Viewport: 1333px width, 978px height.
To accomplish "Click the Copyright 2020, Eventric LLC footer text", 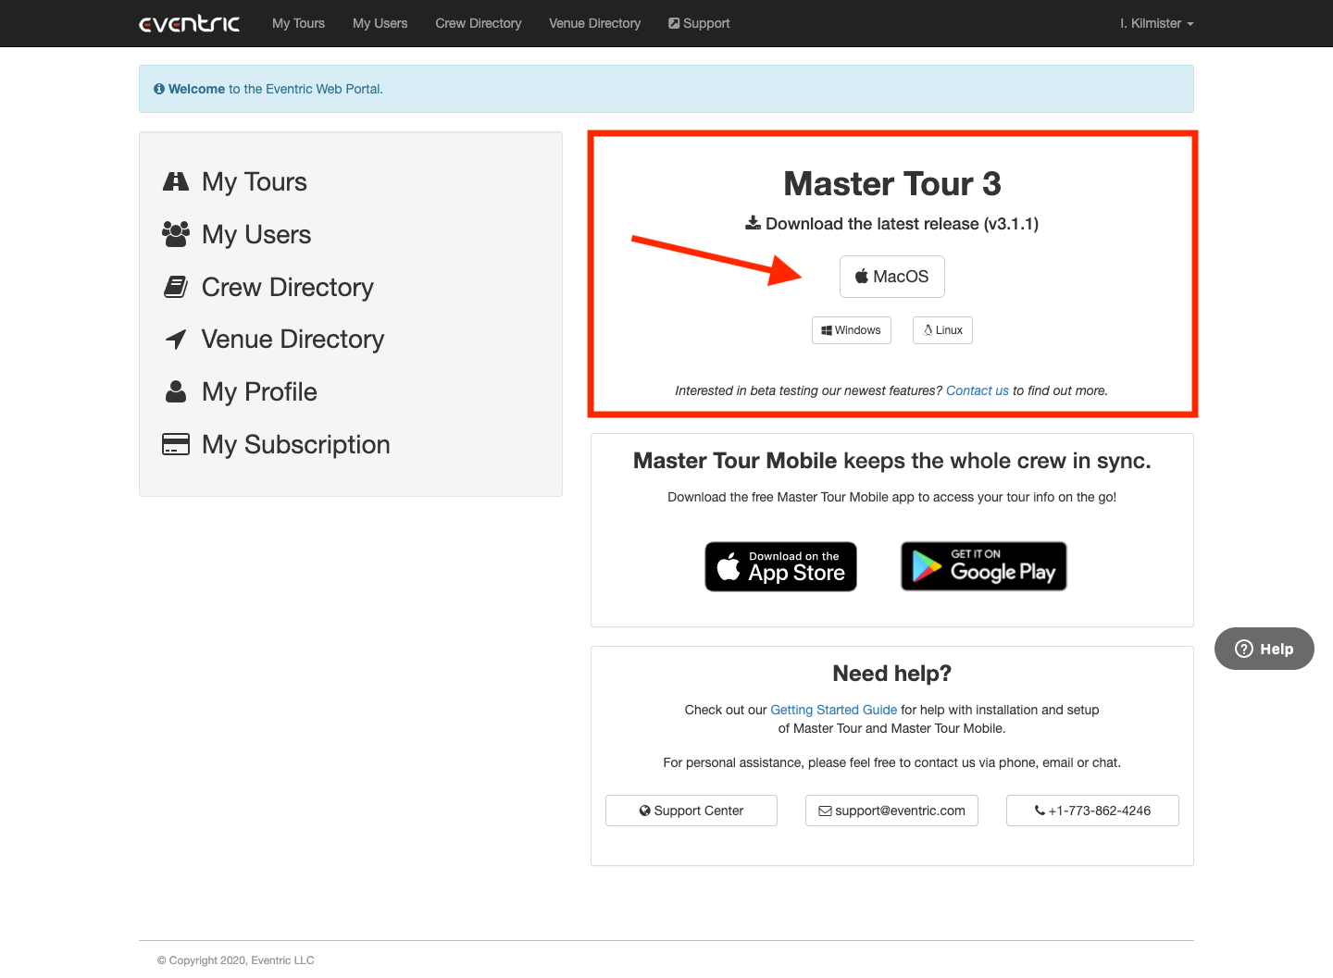I will (235, 960).
